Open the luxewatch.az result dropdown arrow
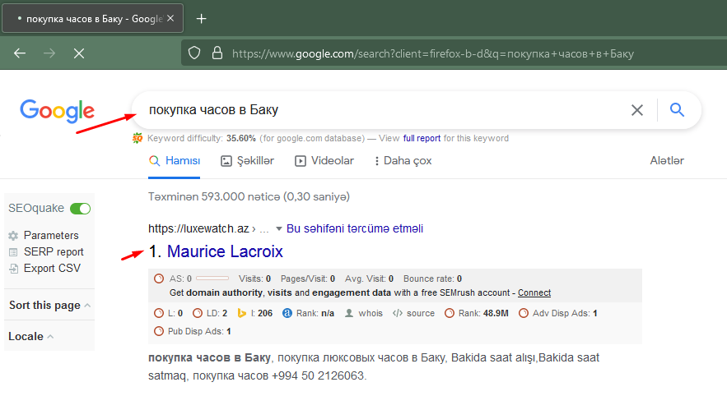The height and width of the screenshot is (396, 727). 278,228
